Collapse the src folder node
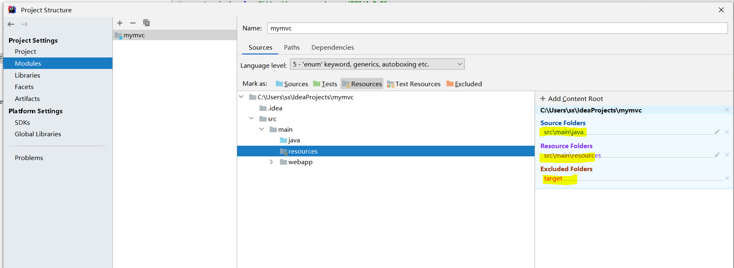This screenshot has width=734, height=268. [x=252, y=119]
